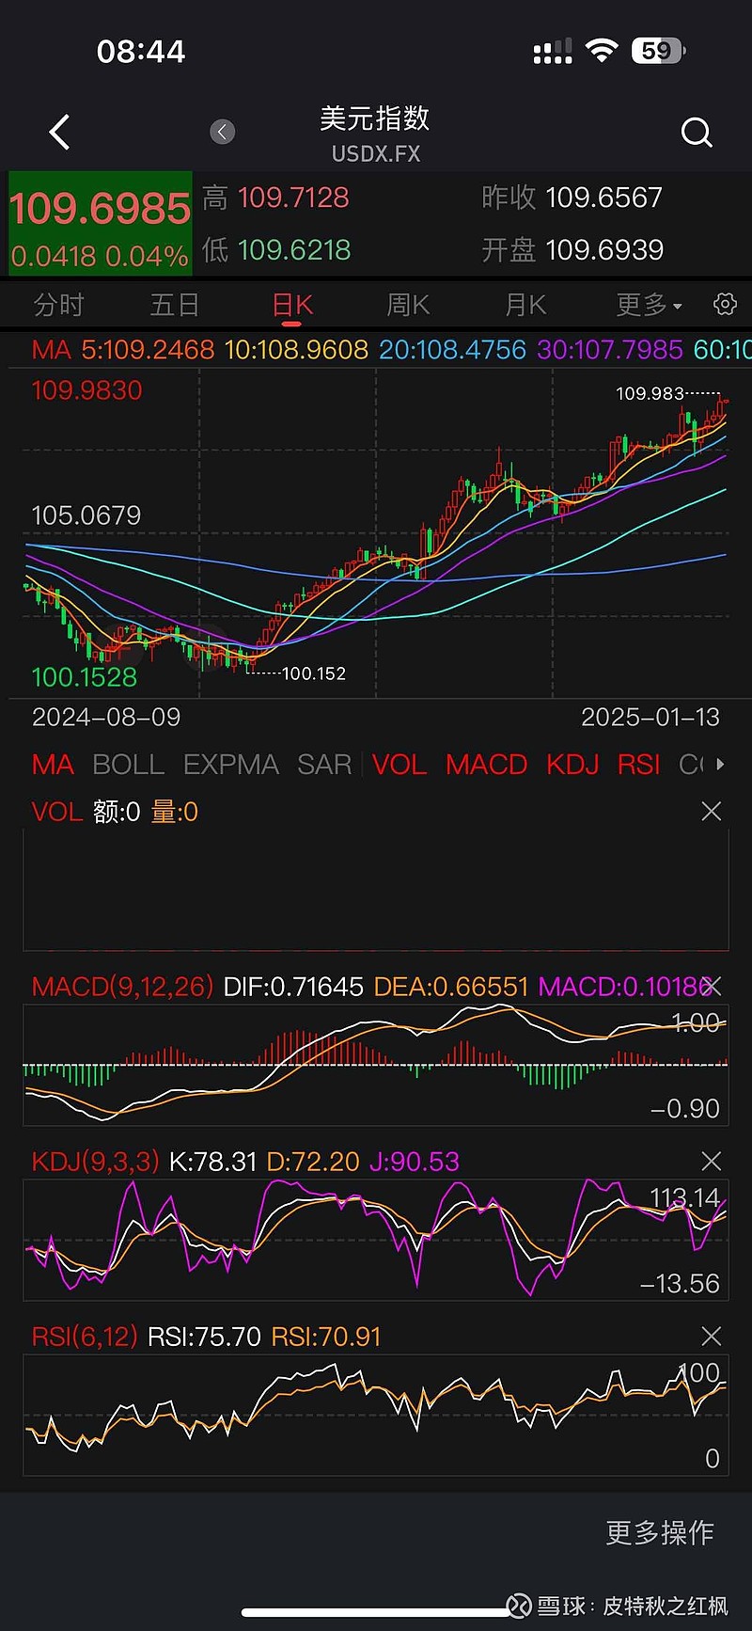Tap the previous symbol round arrow

tap(223, 132)
